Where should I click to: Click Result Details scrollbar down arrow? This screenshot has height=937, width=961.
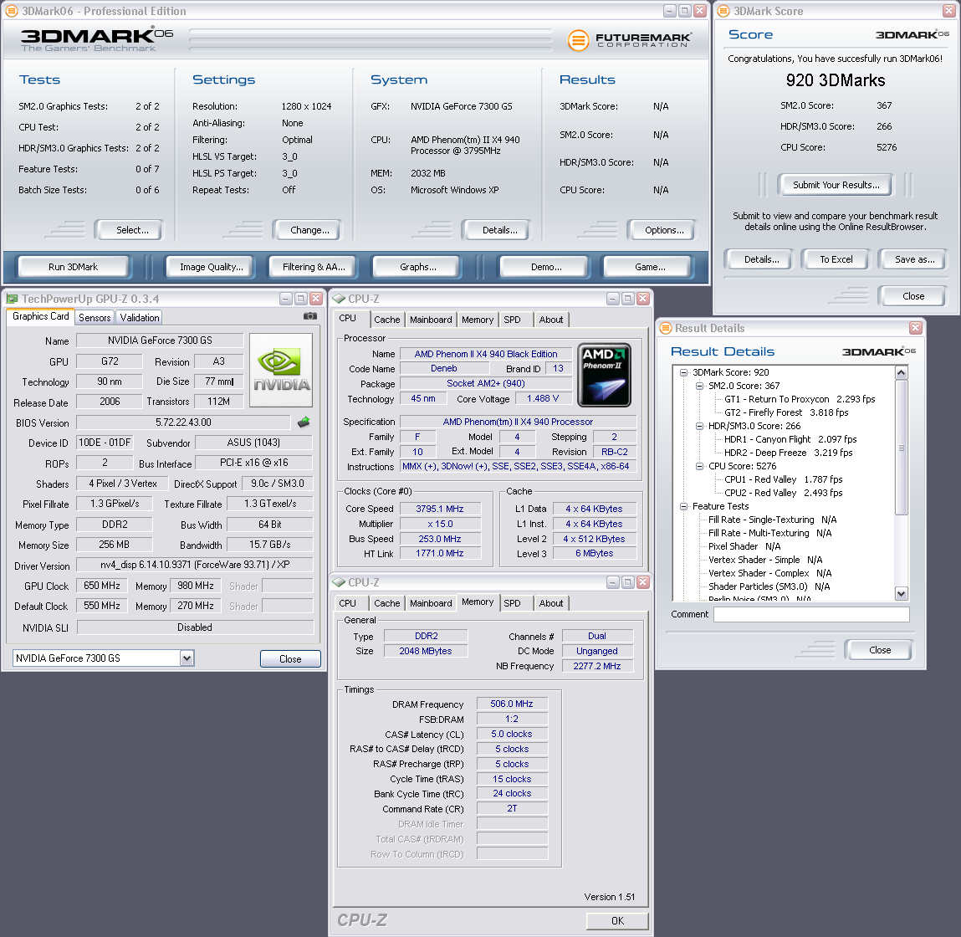pyautogui.click(x=901, y=593)
